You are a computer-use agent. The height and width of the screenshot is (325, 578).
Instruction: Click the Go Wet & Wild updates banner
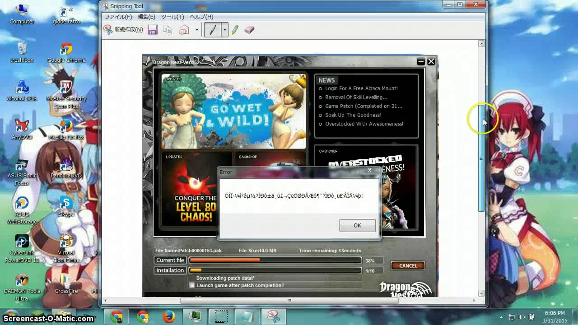234,111
